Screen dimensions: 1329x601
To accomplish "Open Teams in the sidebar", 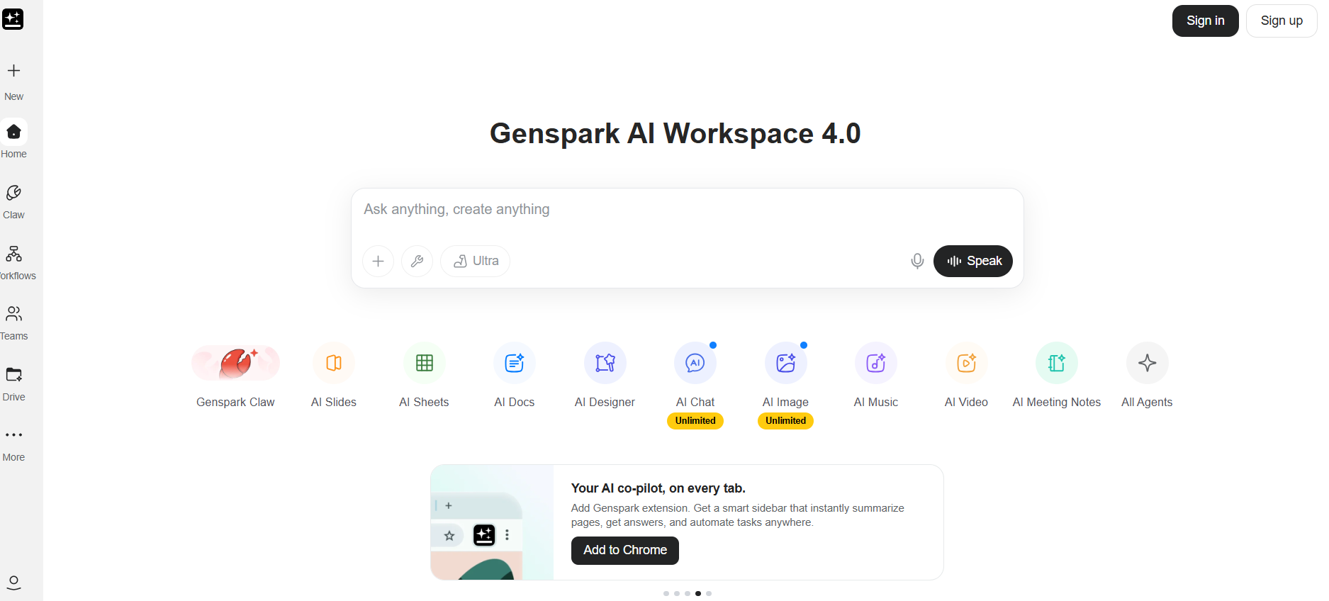I will coord(13,323).
